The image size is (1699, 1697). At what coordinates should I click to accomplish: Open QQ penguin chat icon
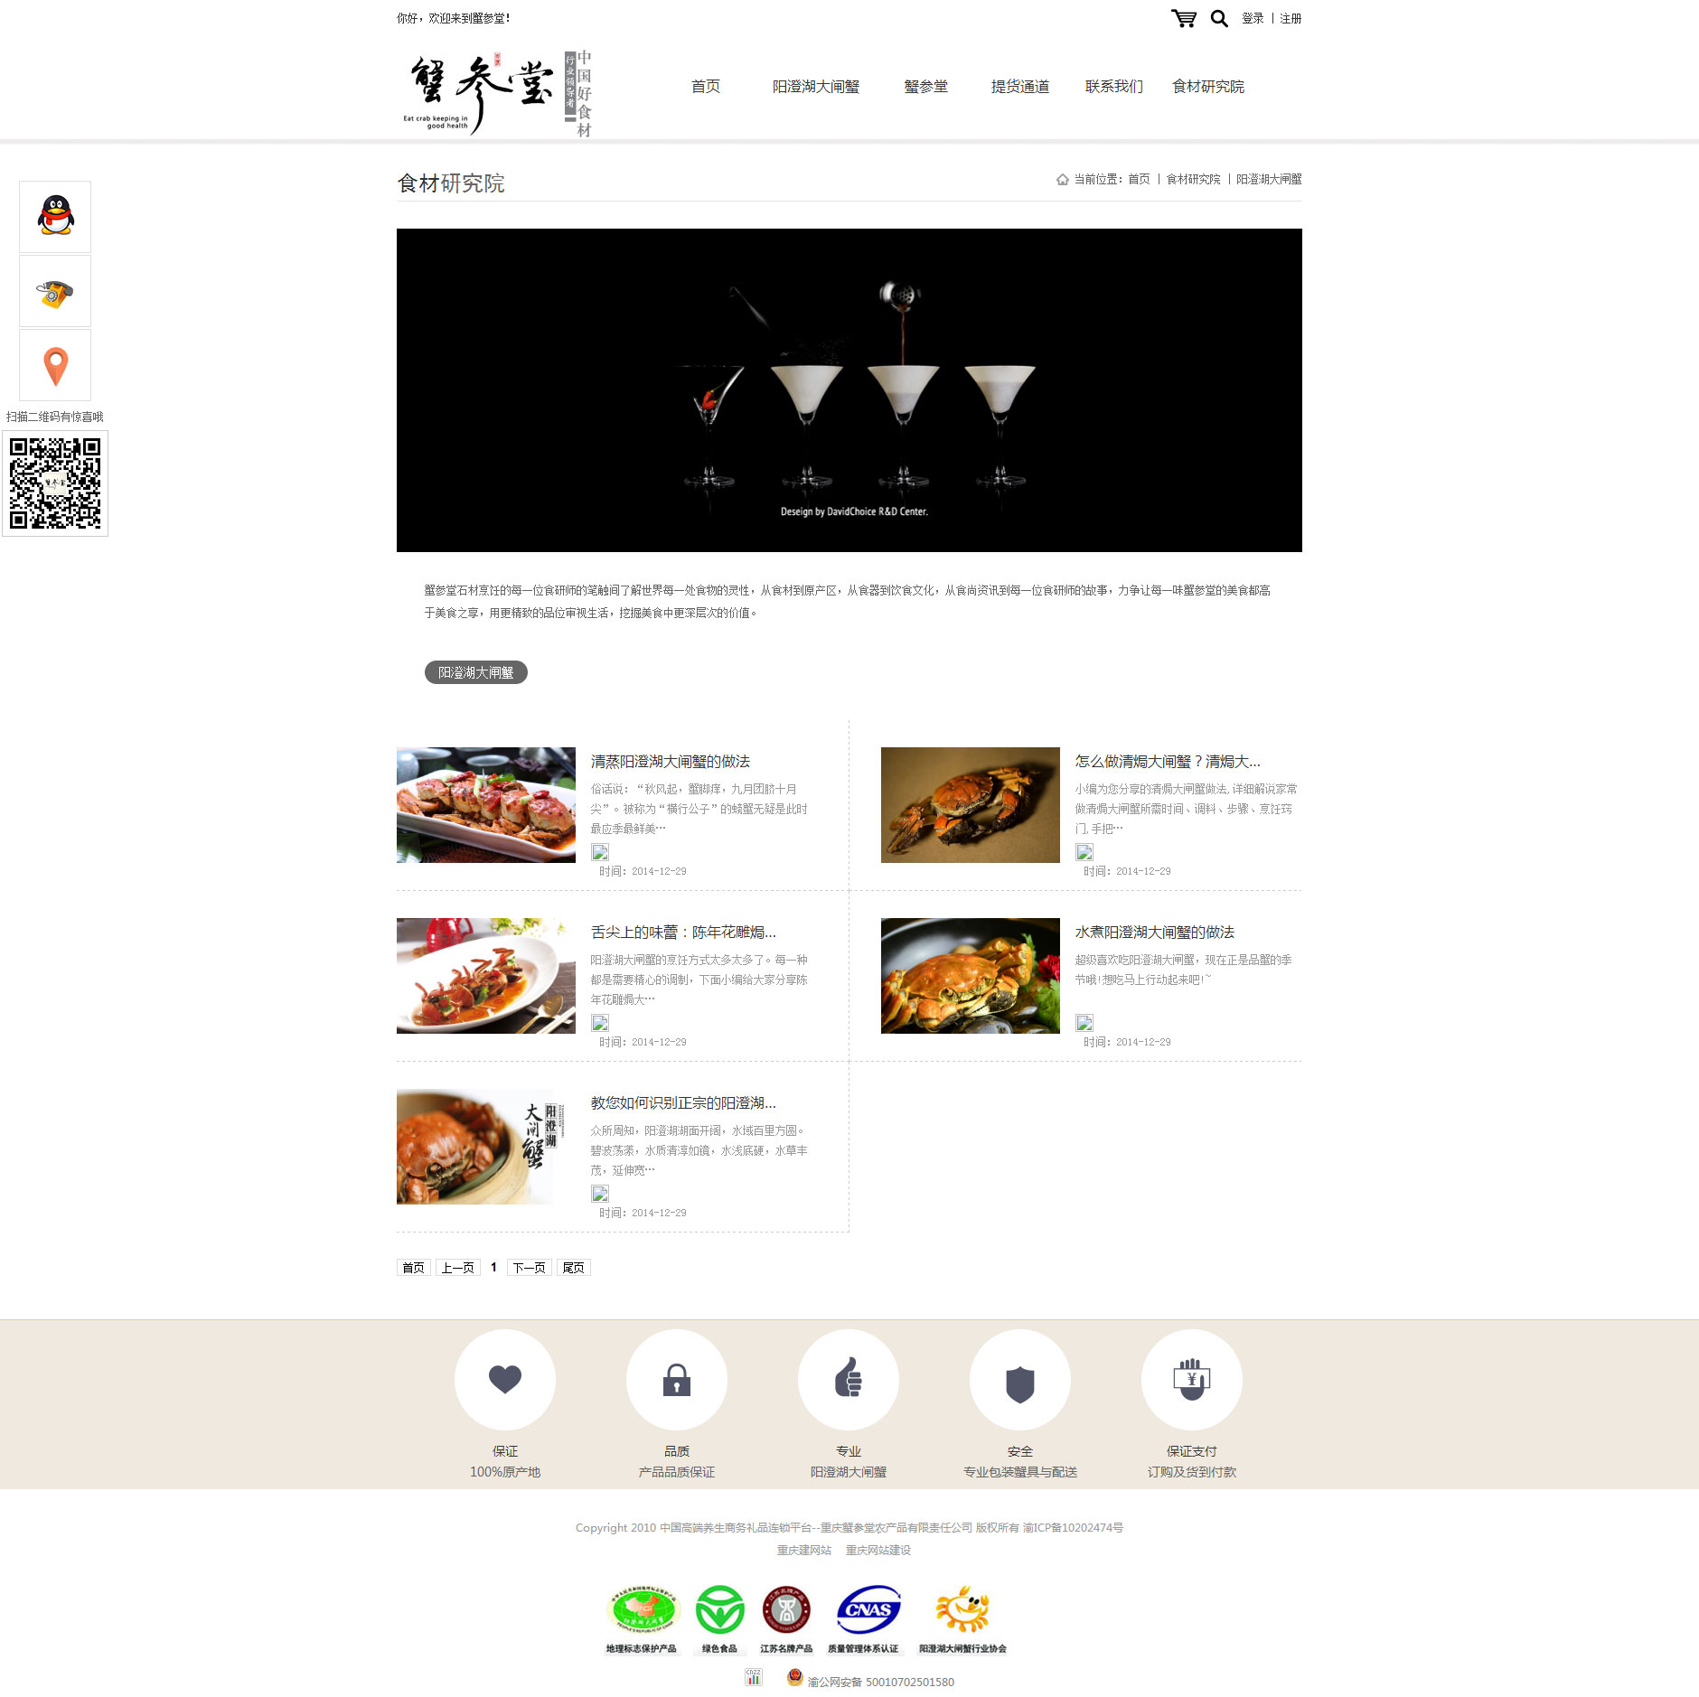55,217
